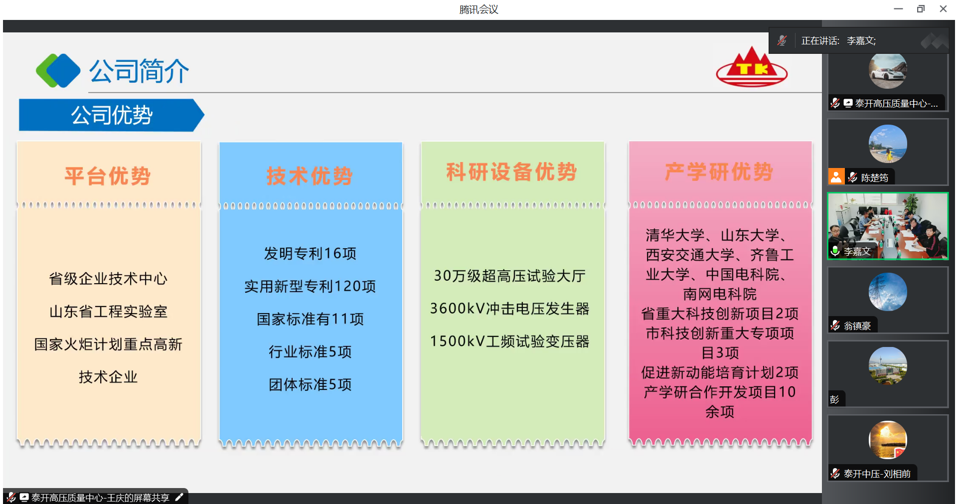Click the red TK company logo
Viewport: 957px width, 504px height.
[x=752, y=67]
